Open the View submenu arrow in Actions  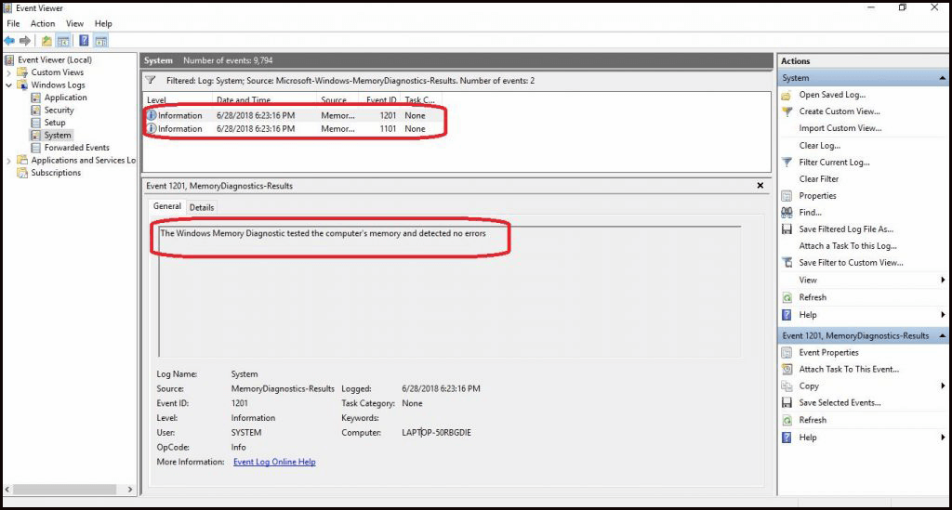point(943,281)
